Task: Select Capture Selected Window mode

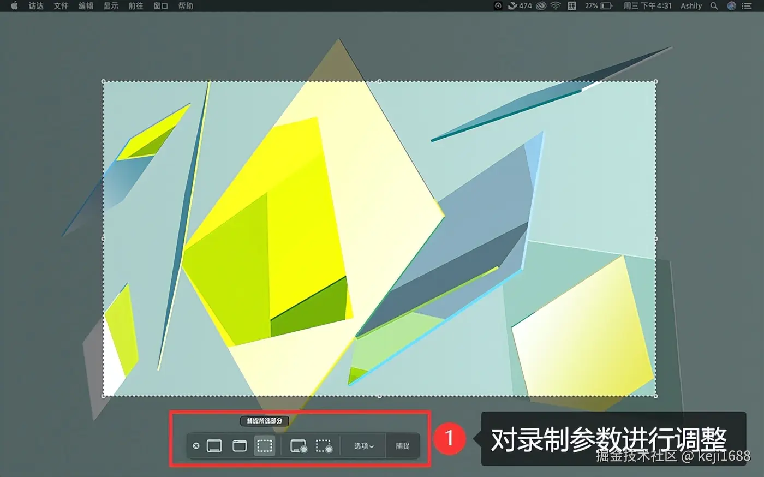Action: coord(240,446)
